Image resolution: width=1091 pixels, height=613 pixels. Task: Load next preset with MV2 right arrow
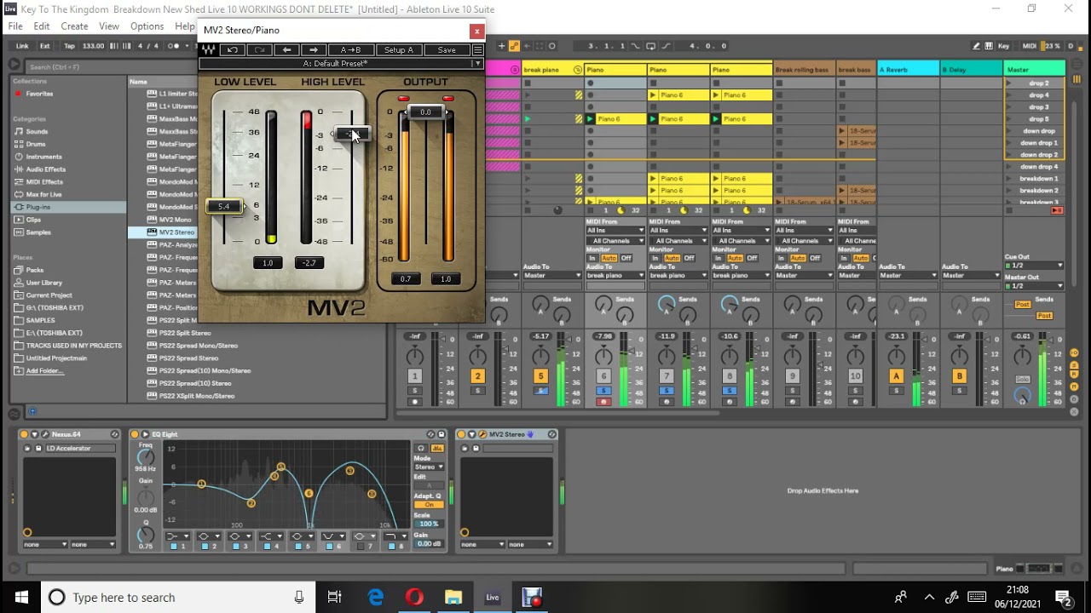tap(314, 50)
